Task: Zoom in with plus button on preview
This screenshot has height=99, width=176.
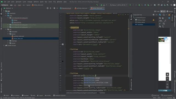Action: tap(167, 78)
